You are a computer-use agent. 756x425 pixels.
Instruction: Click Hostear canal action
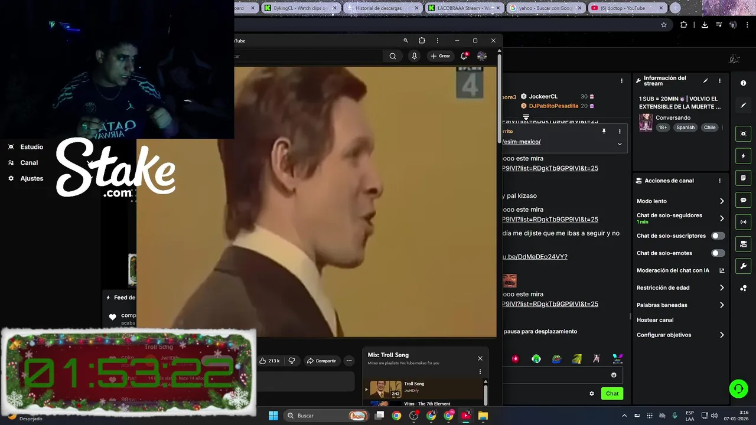click(x=655, y=320)
